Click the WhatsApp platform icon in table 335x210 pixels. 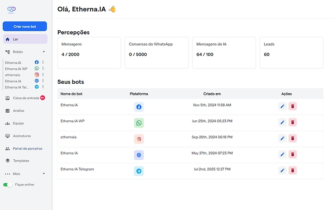pyautogui.click(x=139, y=123)
